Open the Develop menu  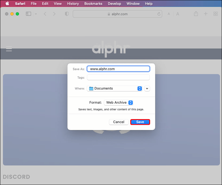click(114, 3)
